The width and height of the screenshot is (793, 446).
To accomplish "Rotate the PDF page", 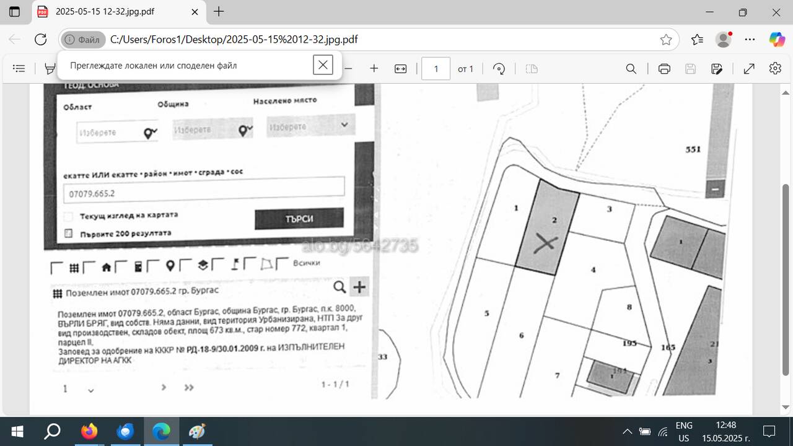I will tap(499, 69).
